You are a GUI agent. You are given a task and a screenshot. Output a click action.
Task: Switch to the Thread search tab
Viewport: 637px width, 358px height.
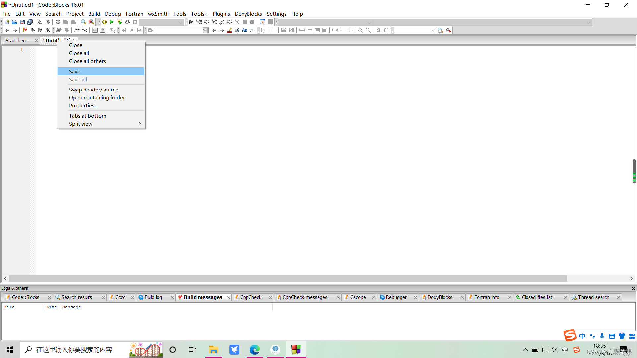(594, 297)
